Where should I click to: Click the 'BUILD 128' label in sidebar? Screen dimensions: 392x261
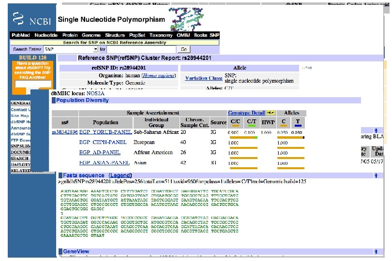33,58
